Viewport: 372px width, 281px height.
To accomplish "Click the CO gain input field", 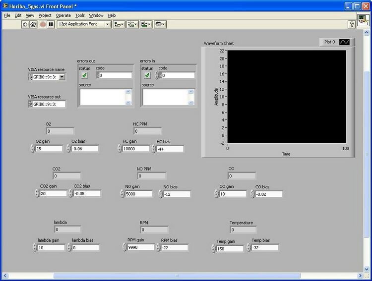I will tap(233, 194).
